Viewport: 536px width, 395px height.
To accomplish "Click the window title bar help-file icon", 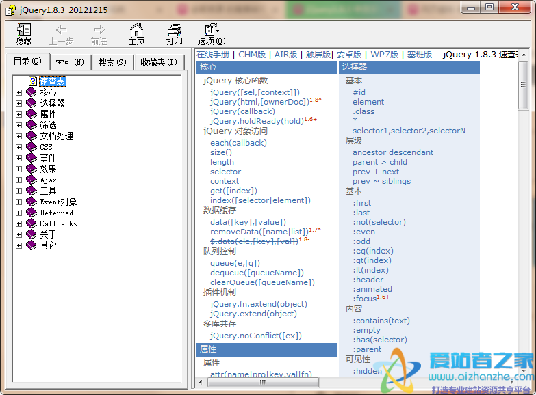I will tap(10, 10).
